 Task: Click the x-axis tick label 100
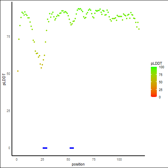pyautogui.click(x=119, y=160)
